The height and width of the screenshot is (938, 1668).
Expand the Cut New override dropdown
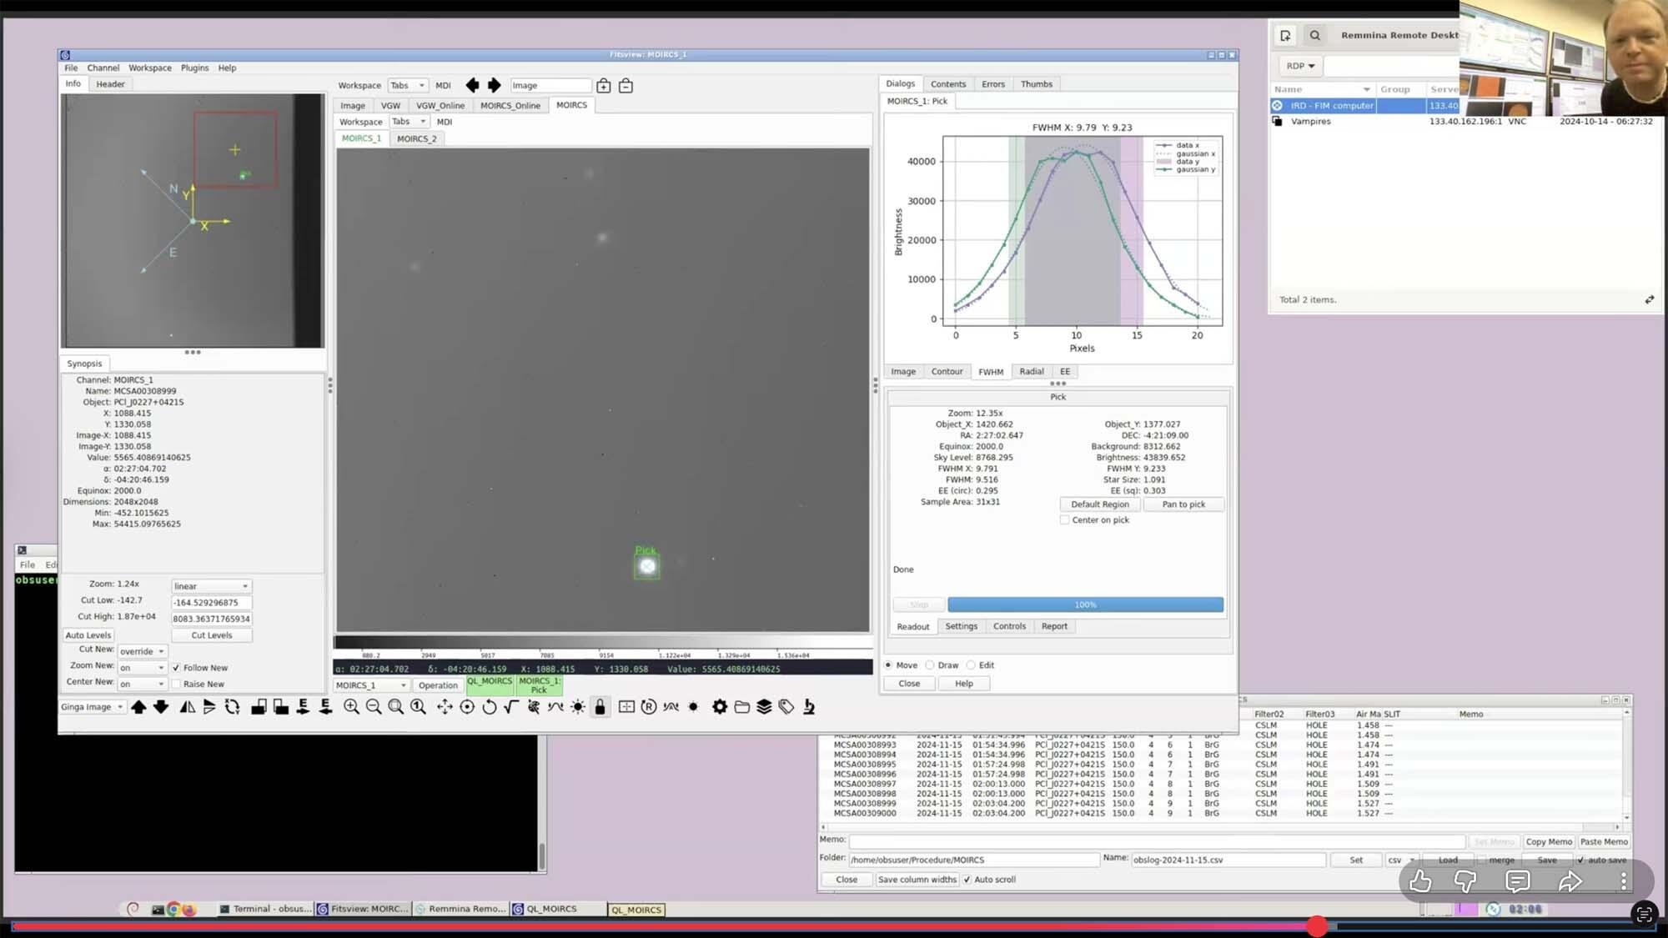click(x=143, y=652)
